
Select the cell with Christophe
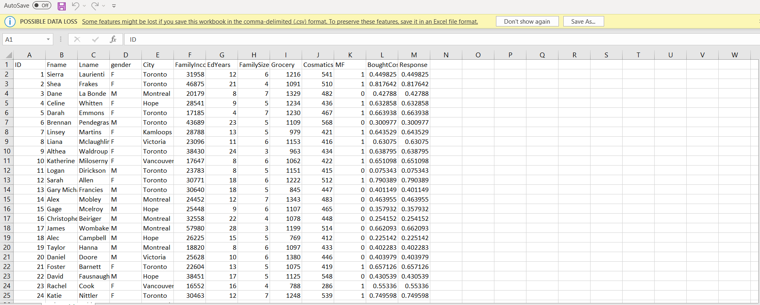[61, 218]
